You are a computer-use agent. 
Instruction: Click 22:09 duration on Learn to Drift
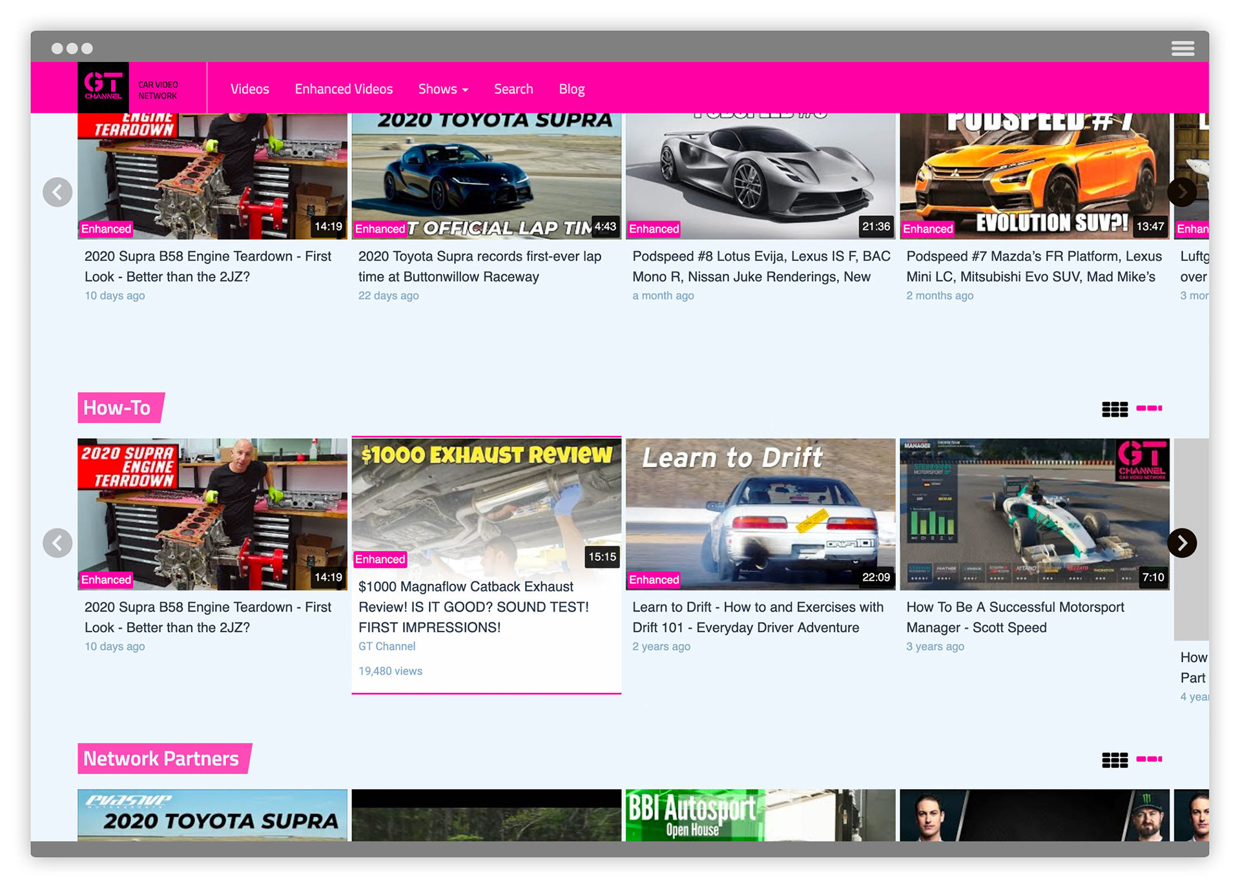tap(876, 577)
